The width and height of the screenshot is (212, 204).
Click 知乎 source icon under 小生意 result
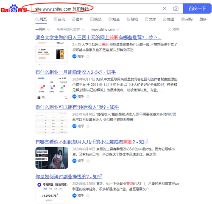click(74, 161)
